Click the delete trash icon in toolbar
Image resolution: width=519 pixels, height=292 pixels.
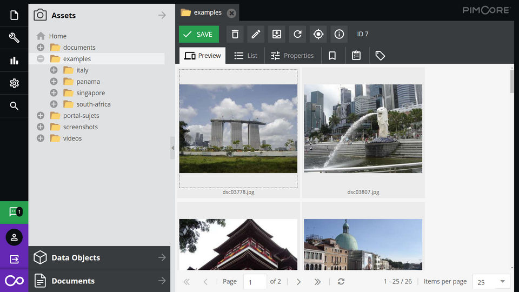(235, 34)
